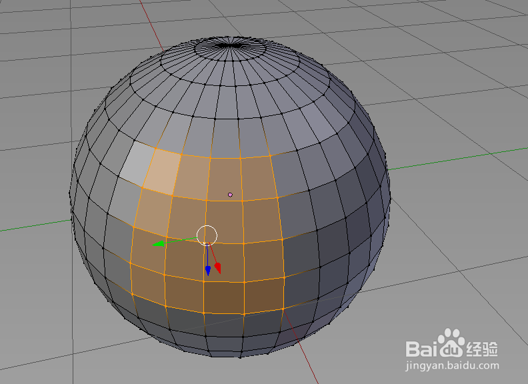Screen dimensions: 528x384
Task: Grab the red X-axis manipulator arrow
Action: coord(218,268)
